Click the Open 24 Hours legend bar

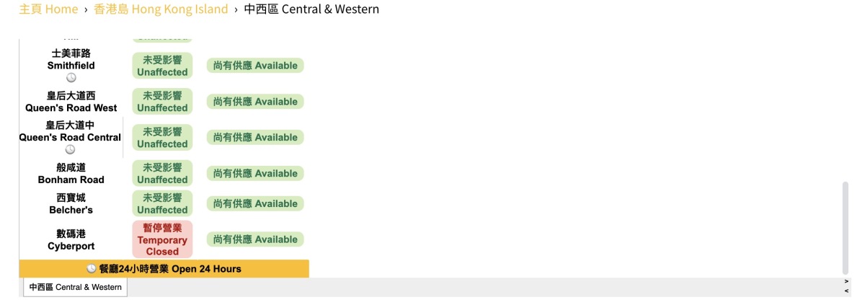pyautogui.click(x=164, y=269)
